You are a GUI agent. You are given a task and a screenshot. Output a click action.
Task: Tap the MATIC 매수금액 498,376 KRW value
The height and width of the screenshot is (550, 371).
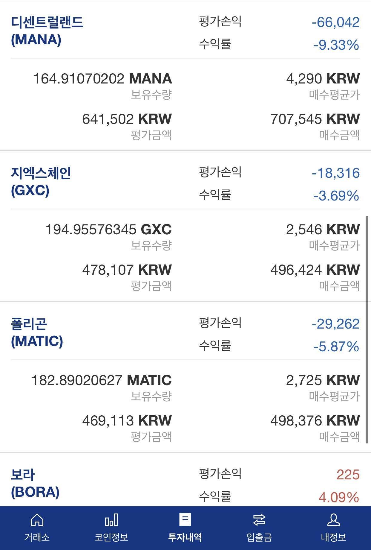[x=315, y=421]
